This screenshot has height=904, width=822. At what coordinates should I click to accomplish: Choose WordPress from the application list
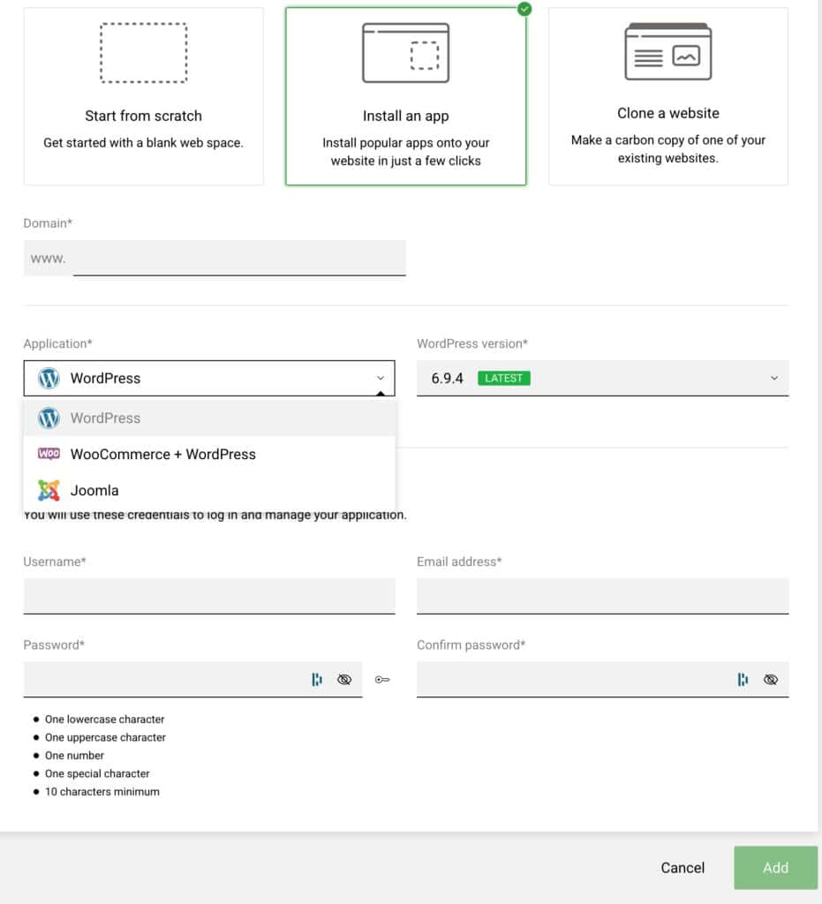point(209,418)
